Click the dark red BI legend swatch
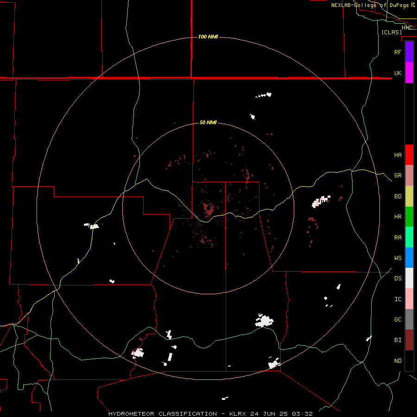The width and height of the screenshot is (417, 417). point(409,340)
